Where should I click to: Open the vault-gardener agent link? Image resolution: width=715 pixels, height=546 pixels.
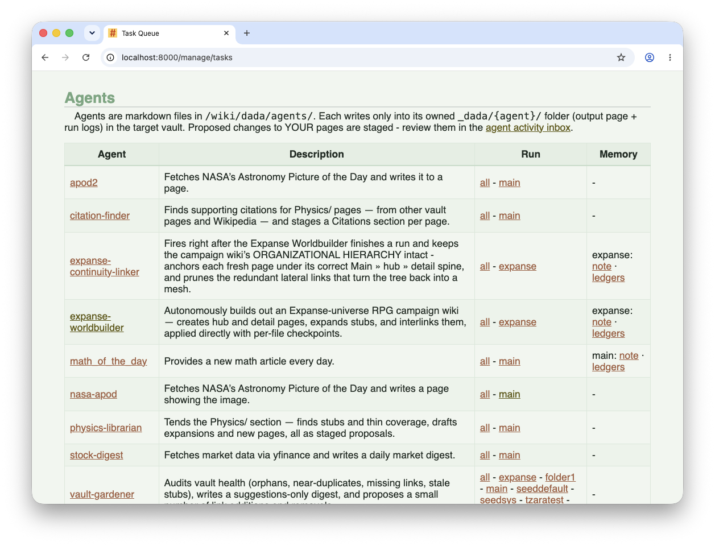102,494
